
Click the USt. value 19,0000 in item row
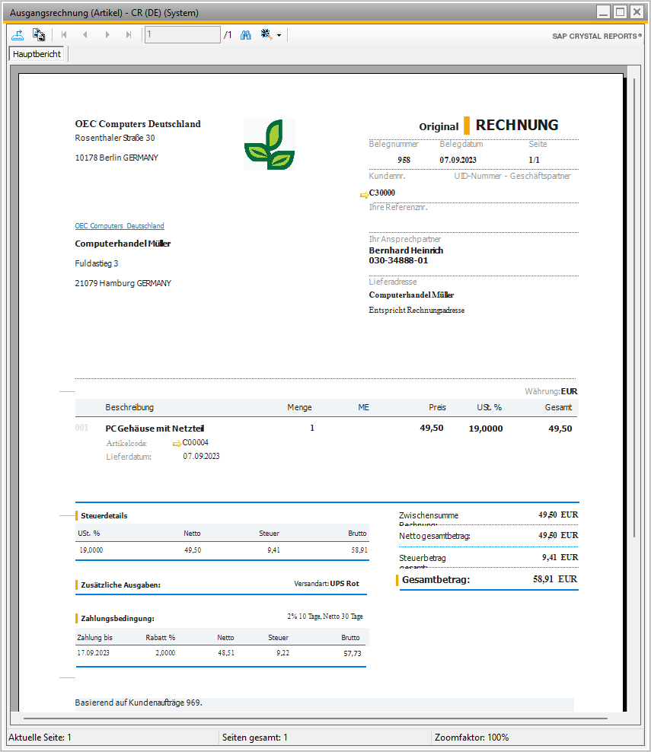point(486,429)
